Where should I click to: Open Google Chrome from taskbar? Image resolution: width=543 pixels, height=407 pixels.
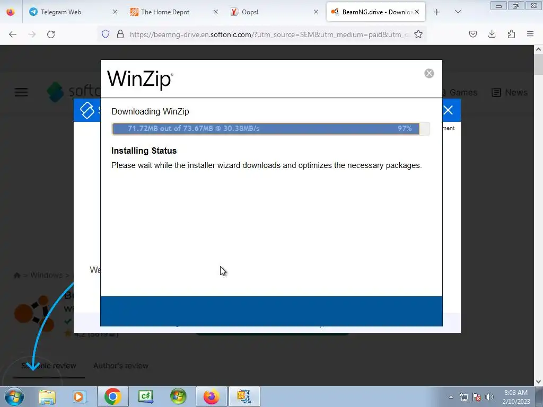(112, 396)
